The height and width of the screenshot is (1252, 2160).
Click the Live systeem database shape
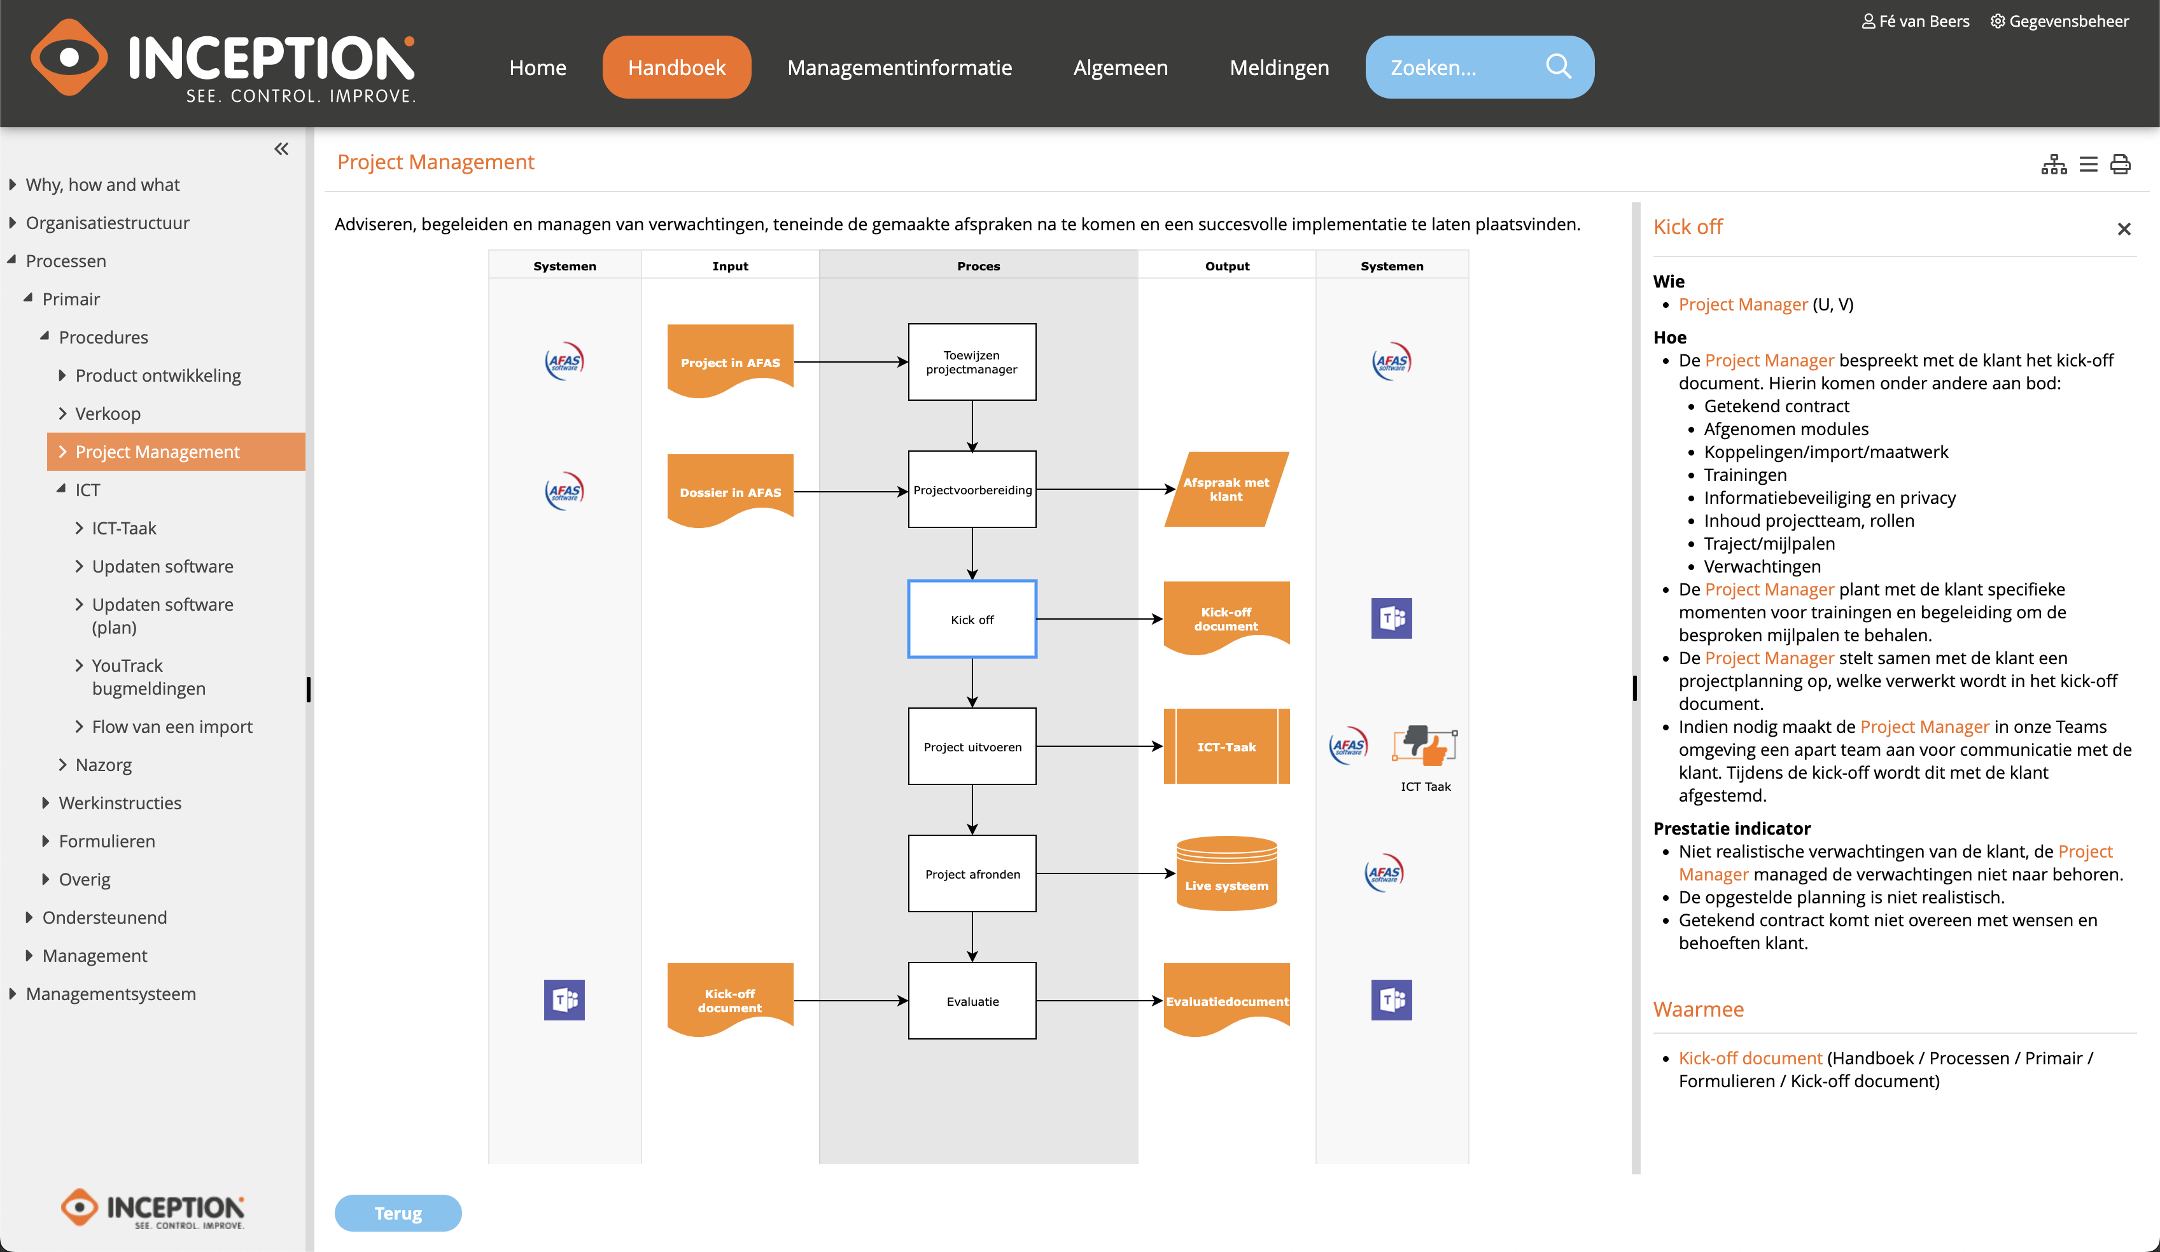click(1226, 872)
